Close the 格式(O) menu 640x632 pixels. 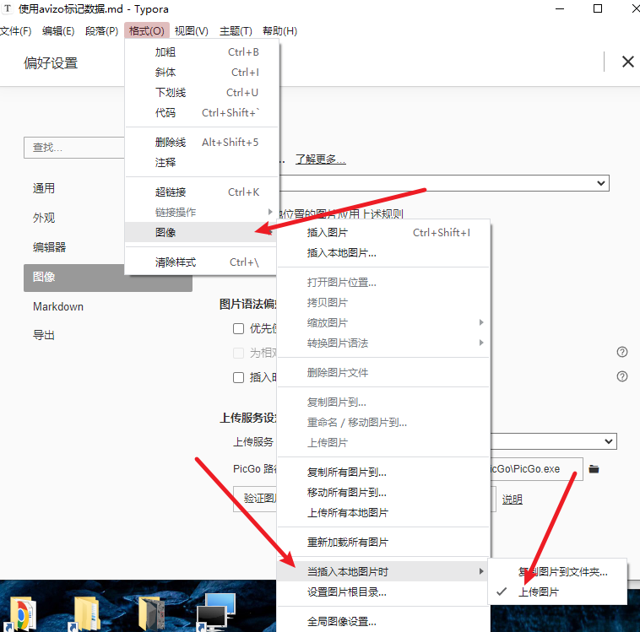(147, 31)
